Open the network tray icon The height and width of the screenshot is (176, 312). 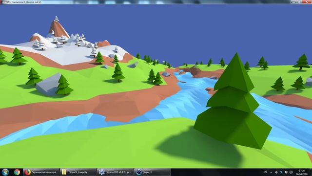(281, 172)
